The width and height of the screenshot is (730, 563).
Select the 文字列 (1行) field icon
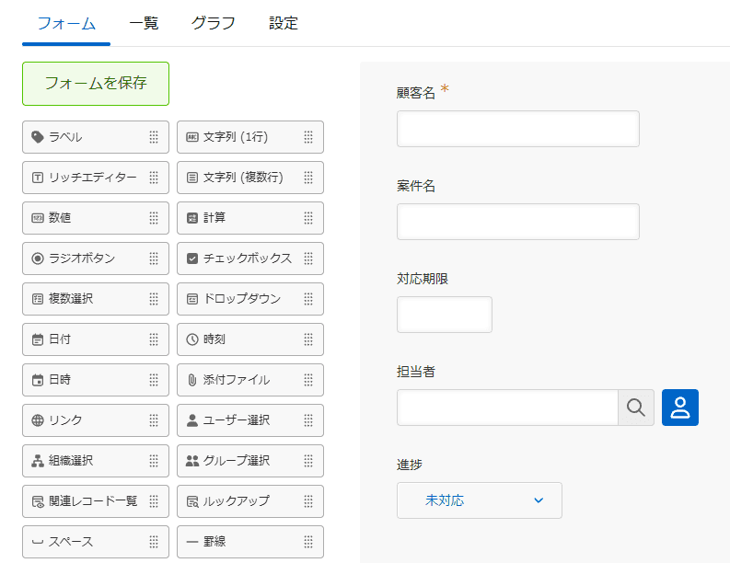[192, 137]
